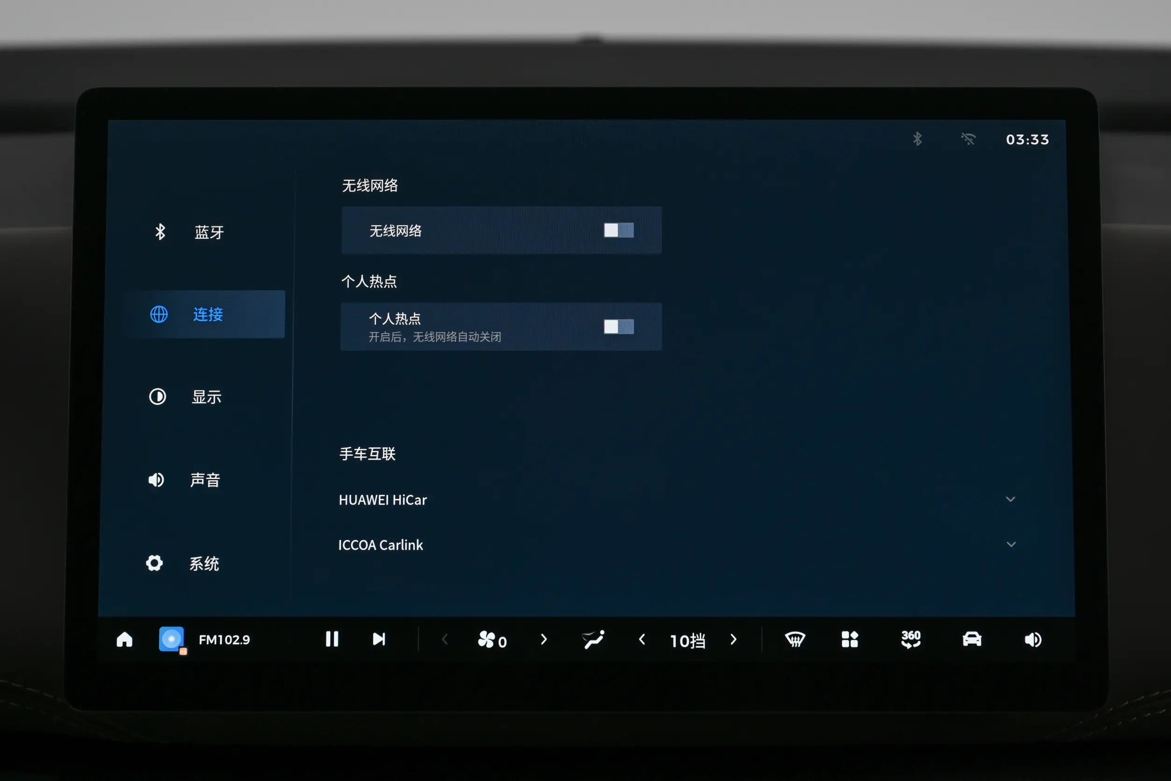Select the 声音 sound menu item
Viewport: 1171px width, 781px height.
[x=204, y=480]
